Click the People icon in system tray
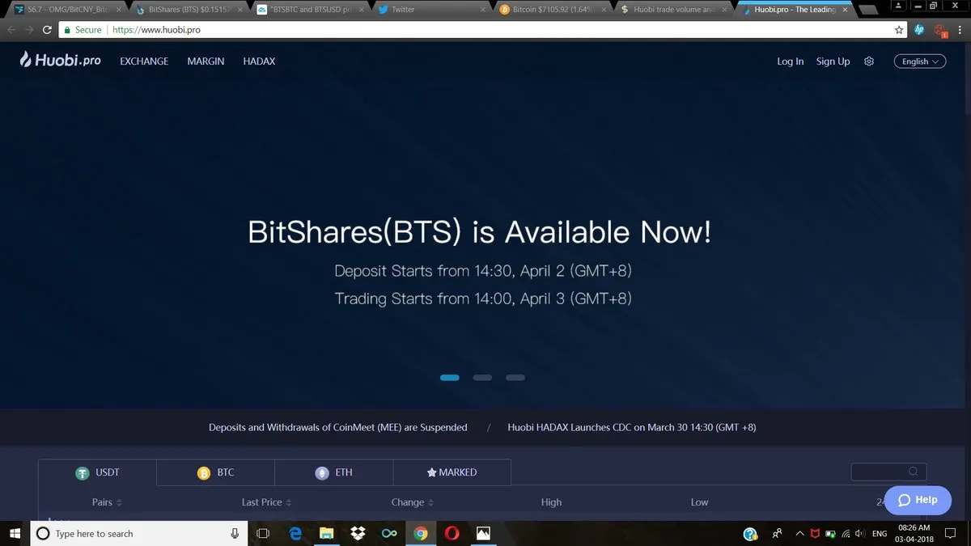Viewport: 971px width, 546px height. (777, 534)
